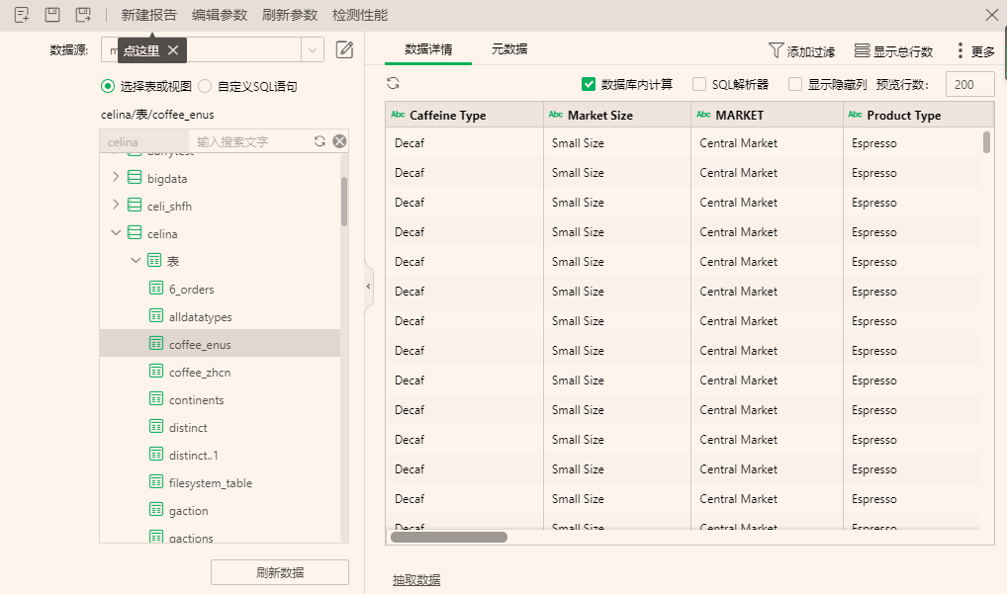Click refresh icon above the data grid

coord(393,84)
